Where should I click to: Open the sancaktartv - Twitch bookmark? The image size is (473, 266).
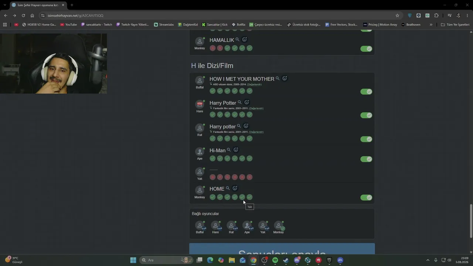(x=96, y=25)
